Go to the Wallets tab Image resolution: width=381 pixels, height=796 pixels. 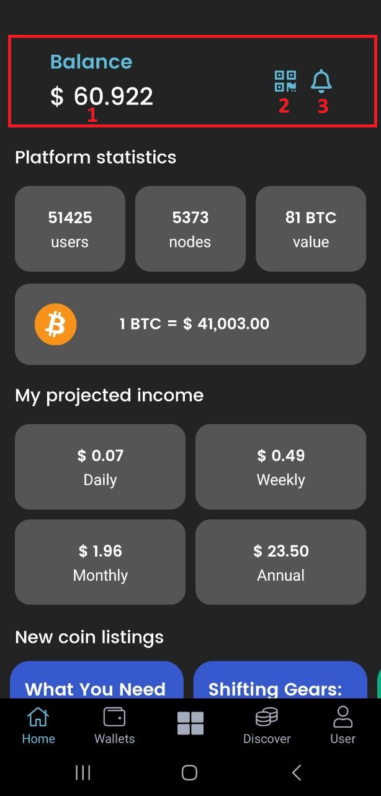click(114, 725)
